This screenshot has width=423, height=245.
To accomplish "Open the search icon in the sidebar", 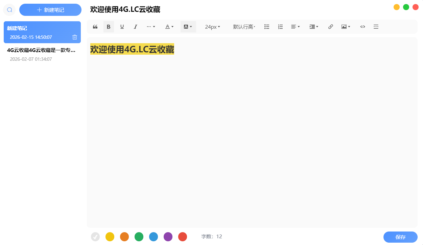I will [9, 9].
